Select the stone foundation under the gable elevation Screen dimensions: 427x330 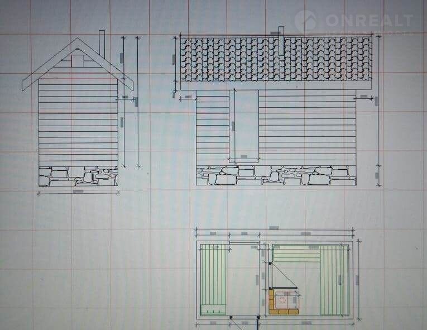[x=78, y=176]
